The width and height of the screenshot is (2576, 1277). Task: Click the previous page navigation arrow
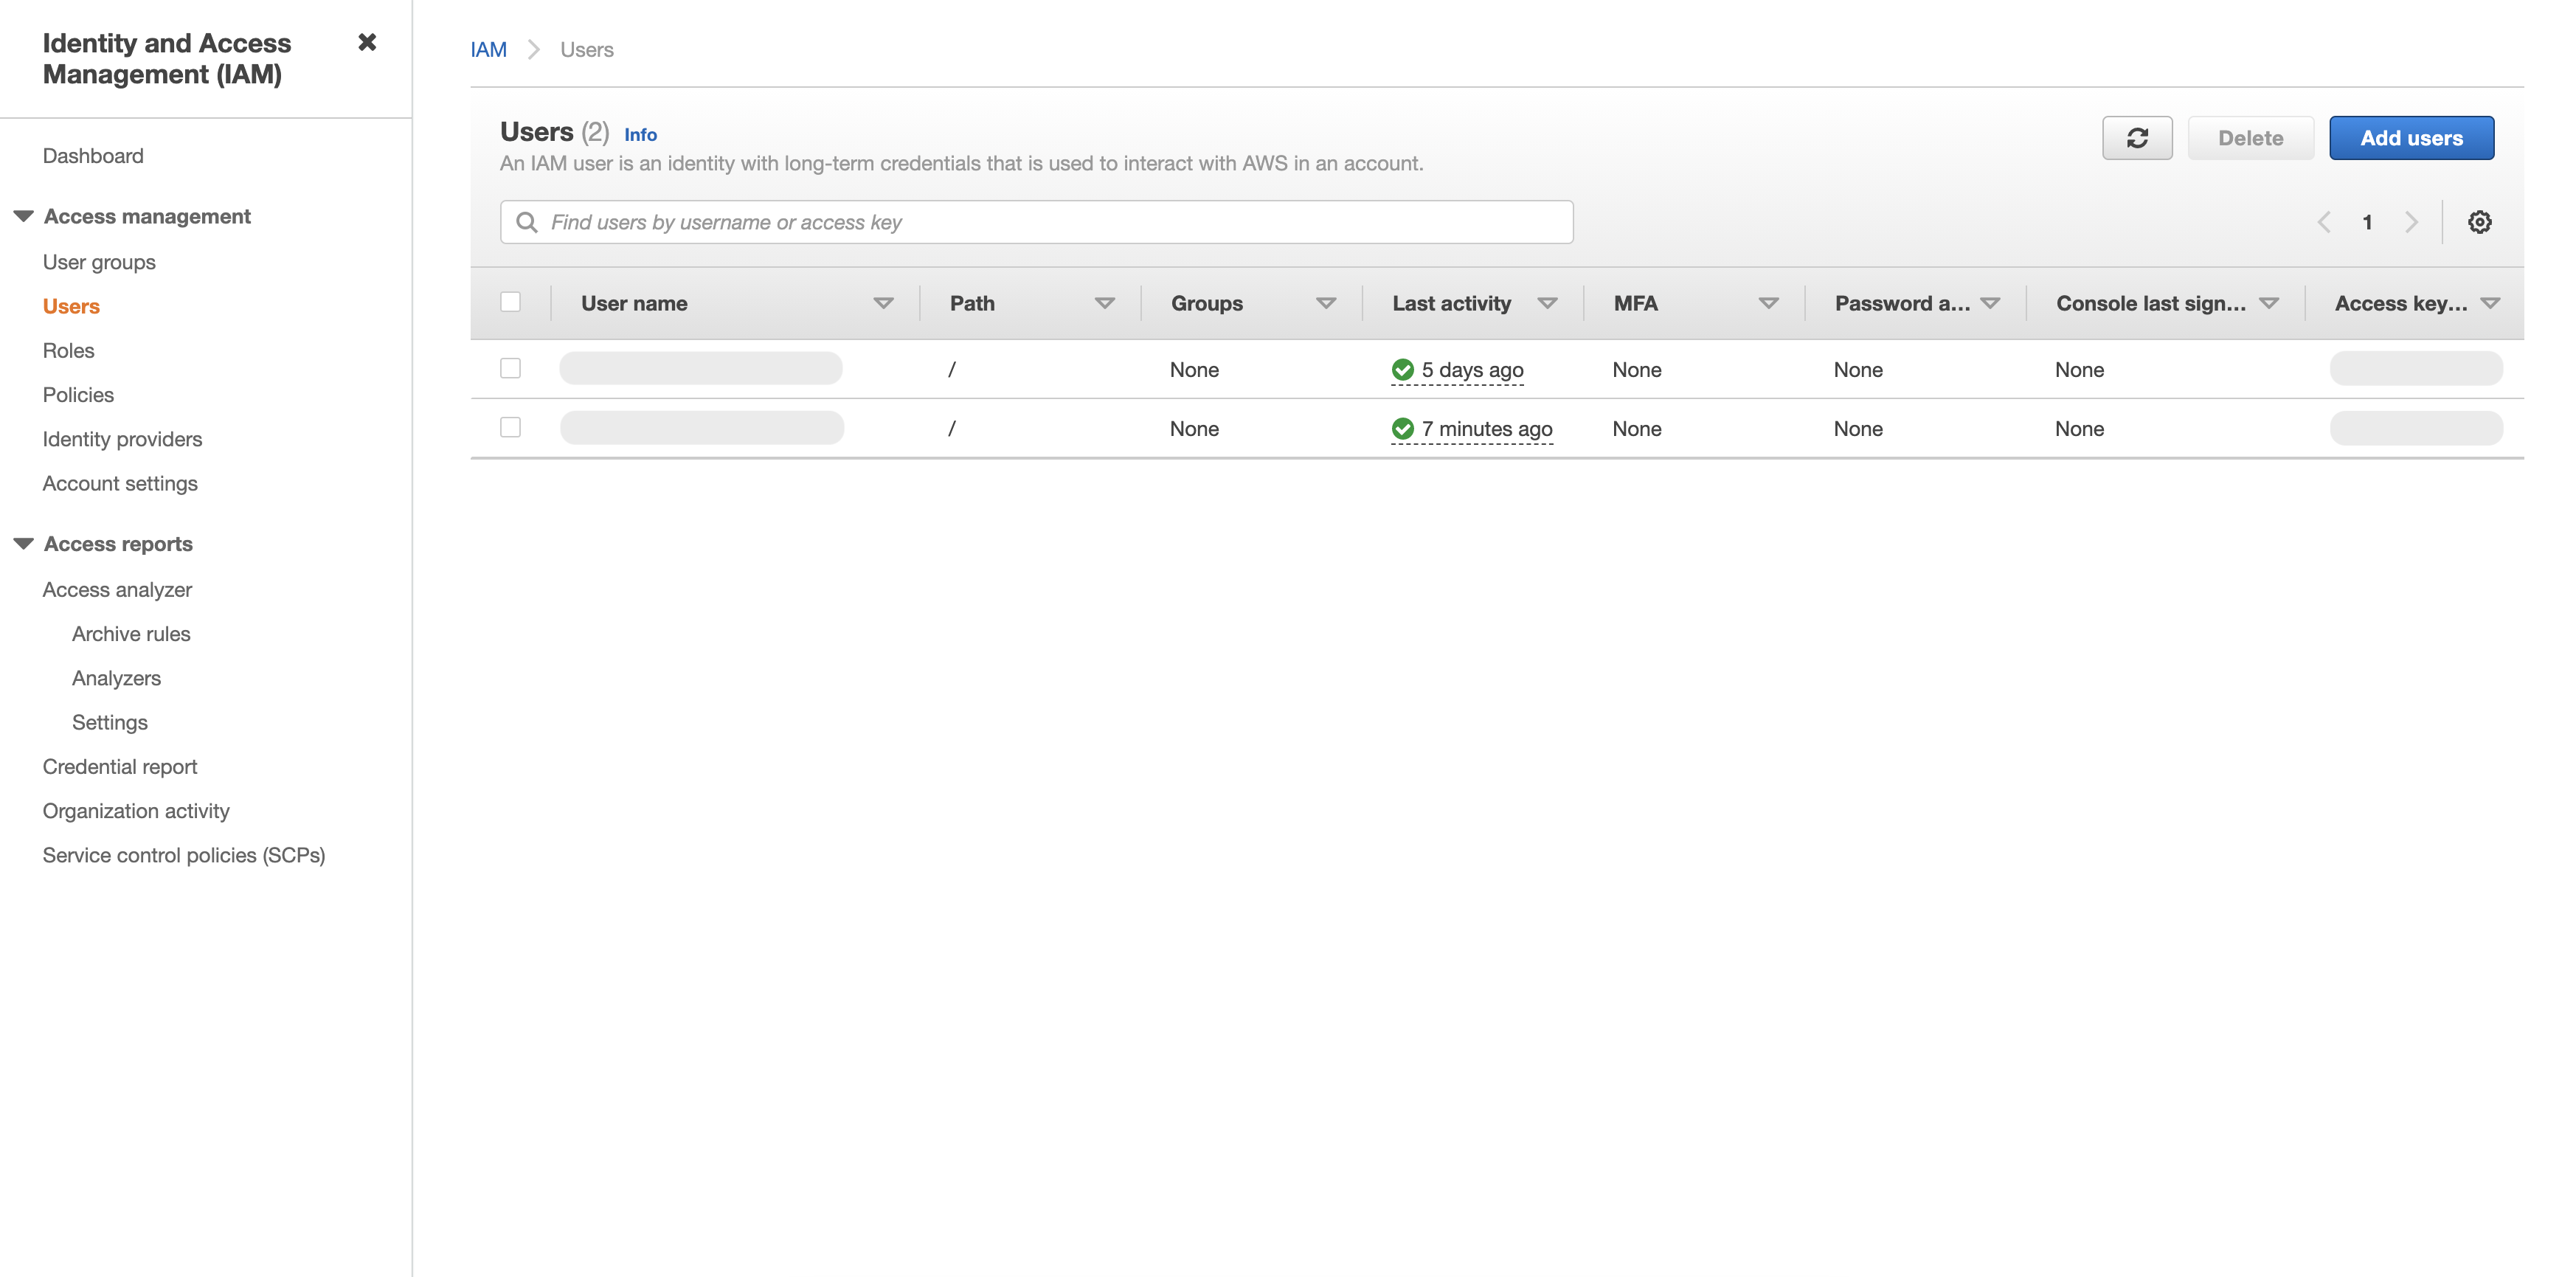2326,222
